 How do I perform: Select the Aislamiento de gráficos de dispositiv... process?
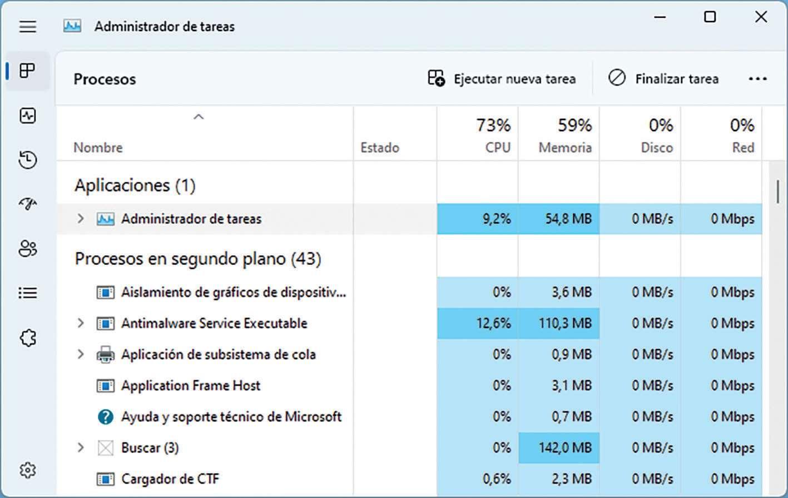[234, 292]
